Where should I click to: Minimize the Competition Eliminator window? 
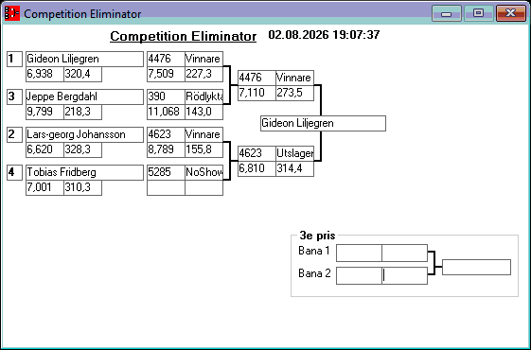click(x=447, y=13)
